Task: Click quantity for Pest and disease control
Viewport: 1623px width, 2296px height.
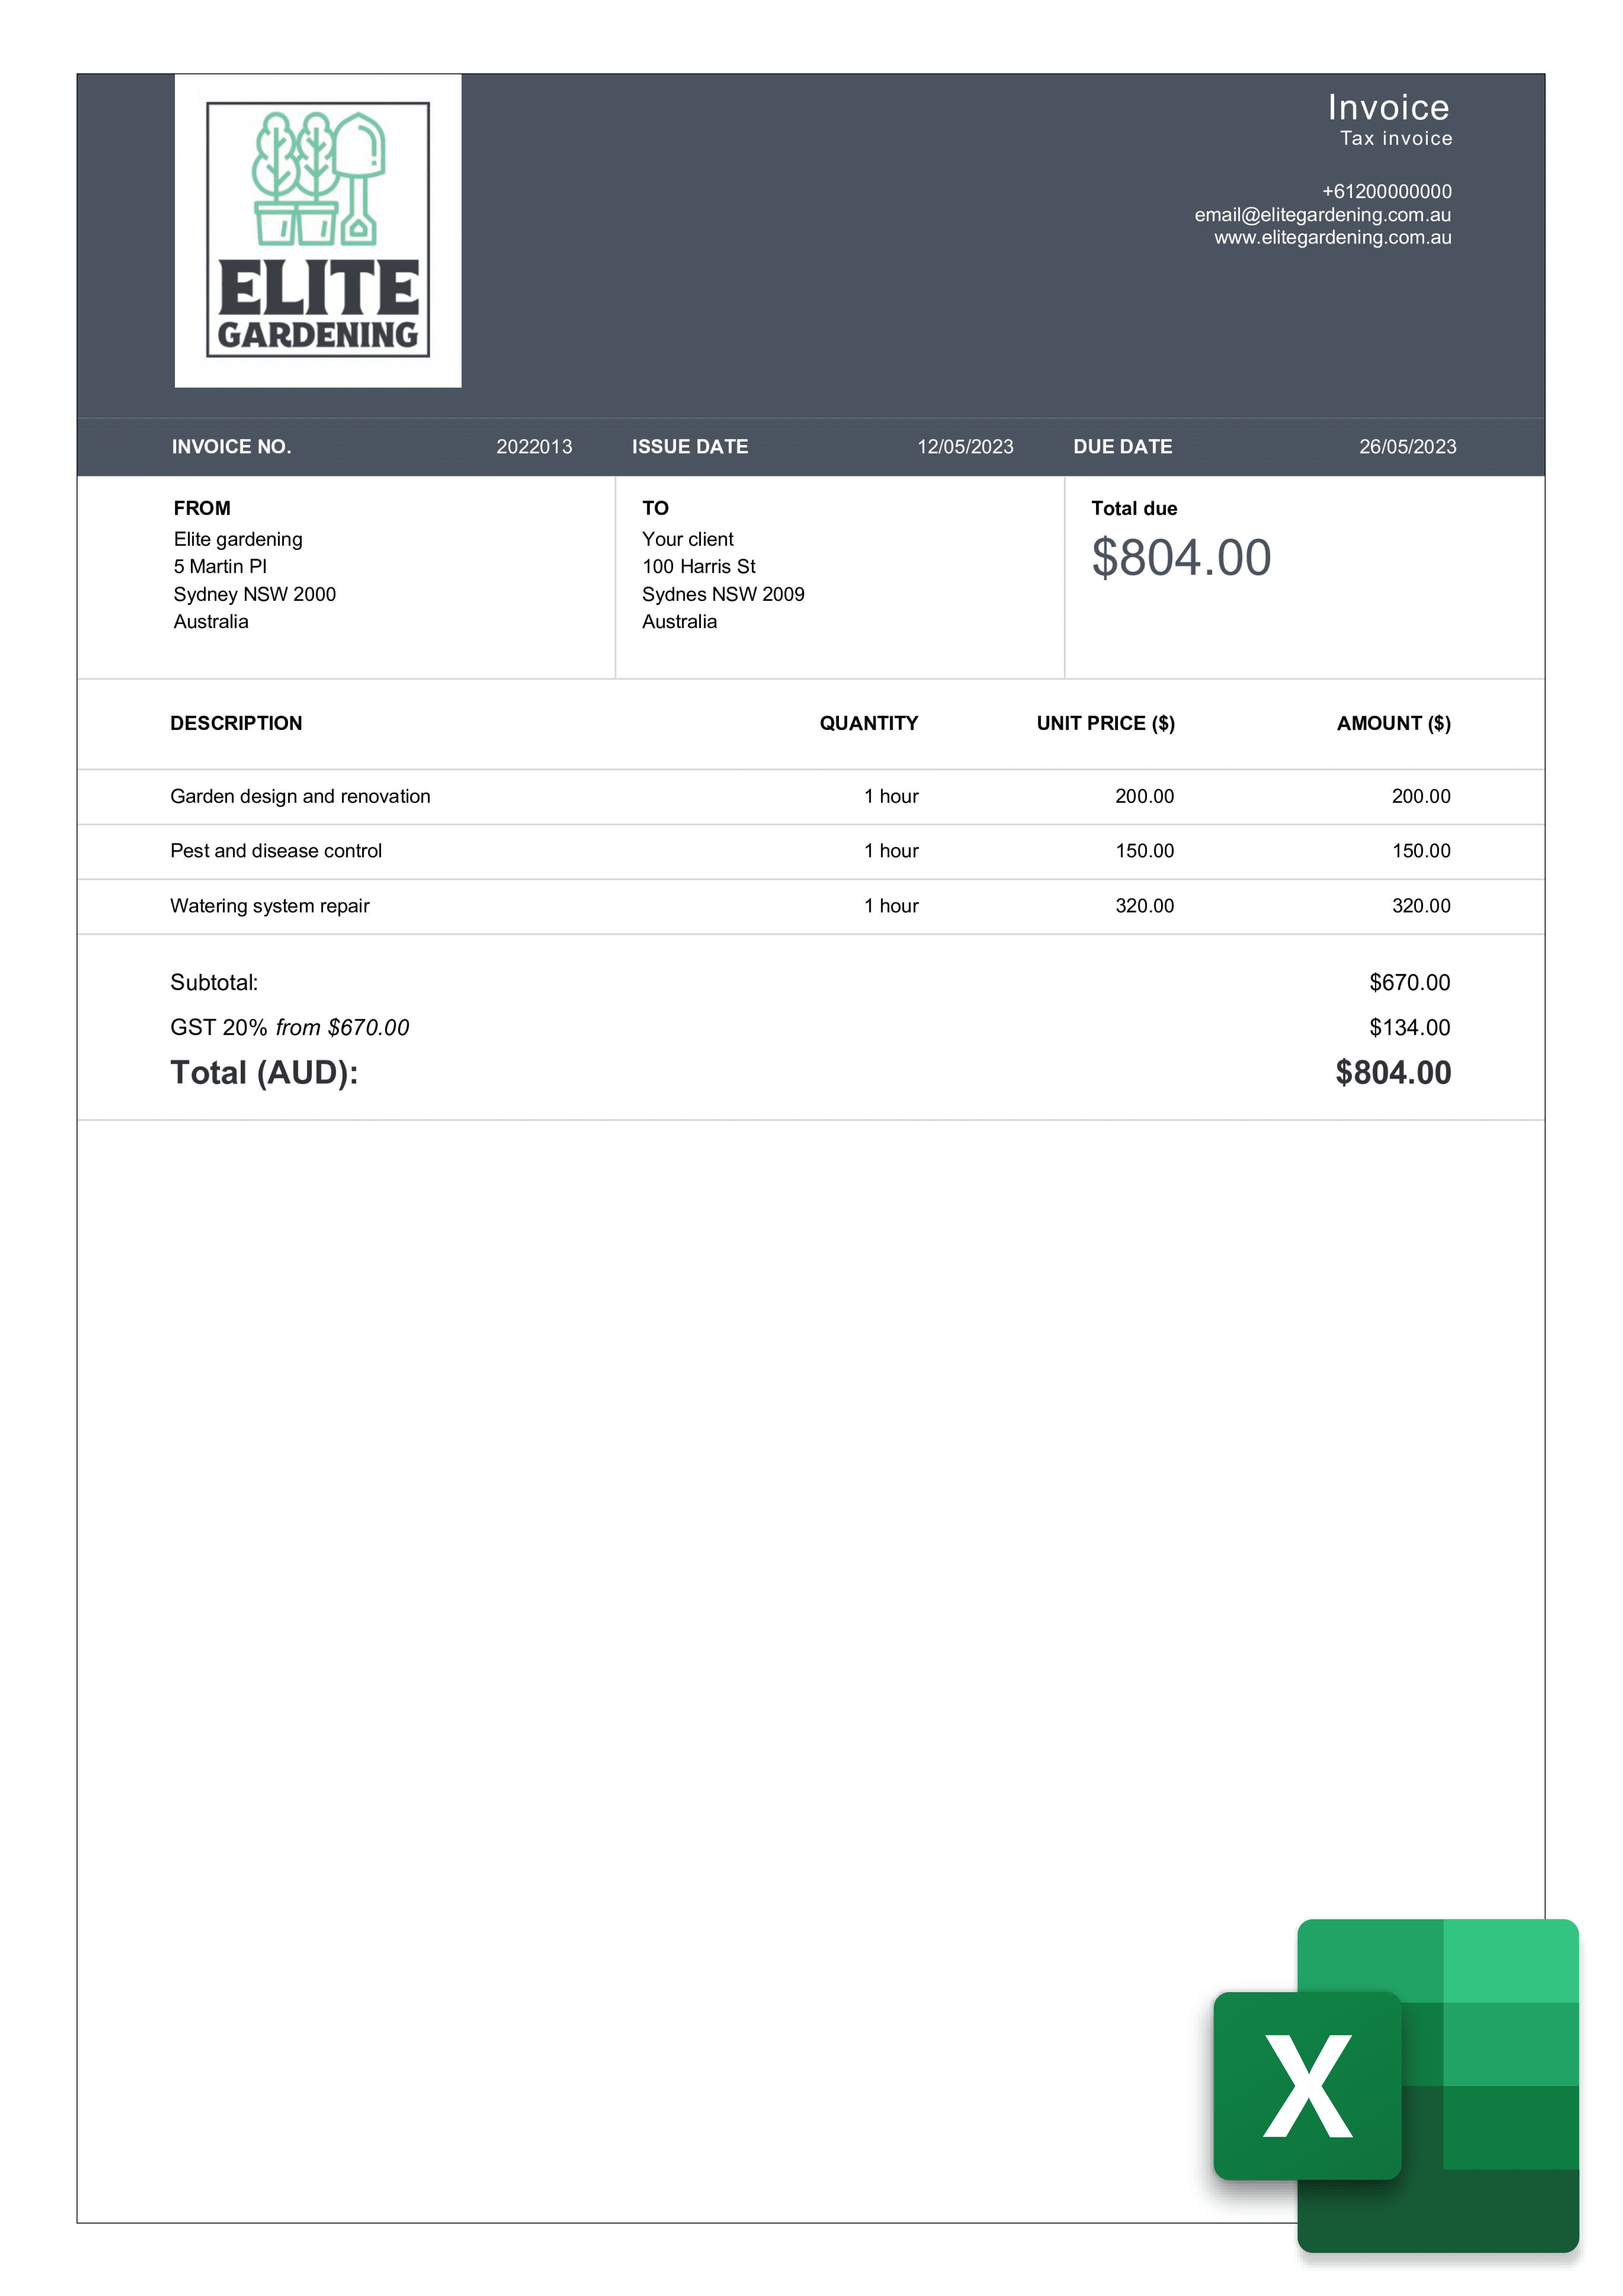Action: pyautogui.click(x=891, y=851)
